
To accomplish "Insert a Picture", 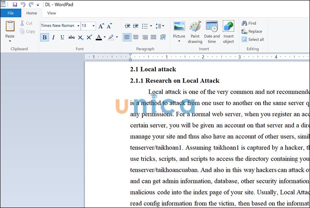I will pyautogui.click(x=179, y=29).
